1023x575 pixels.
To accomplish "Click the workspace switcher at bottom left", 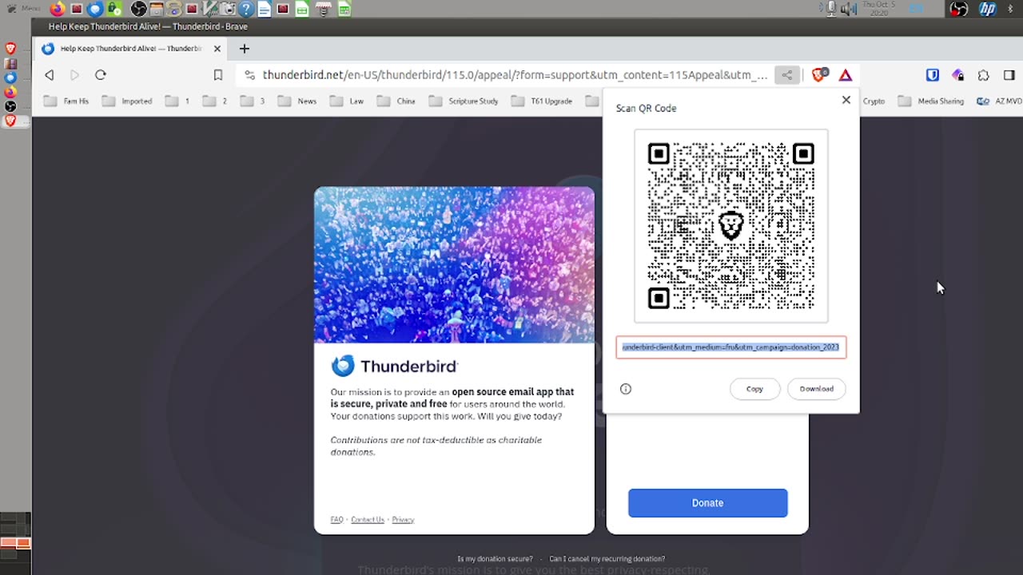I will click(15, 543).
